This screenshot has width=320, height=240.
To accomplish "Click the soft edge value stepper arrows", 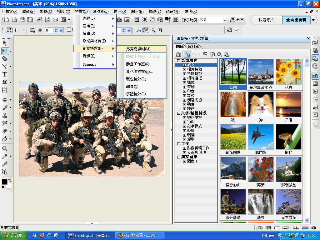I will point(56,30).
